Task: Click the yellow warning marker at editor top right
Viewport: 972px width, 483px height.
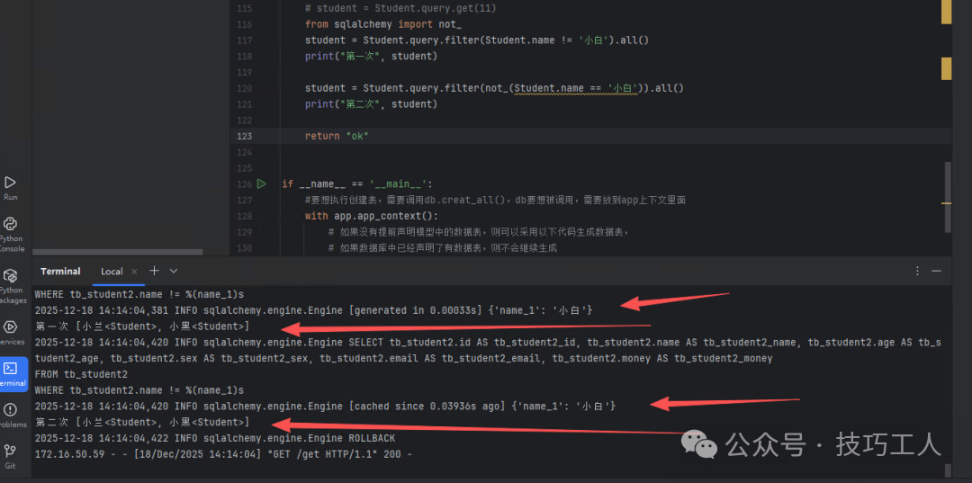Action: pyautogui.click(x=946, y=12)
